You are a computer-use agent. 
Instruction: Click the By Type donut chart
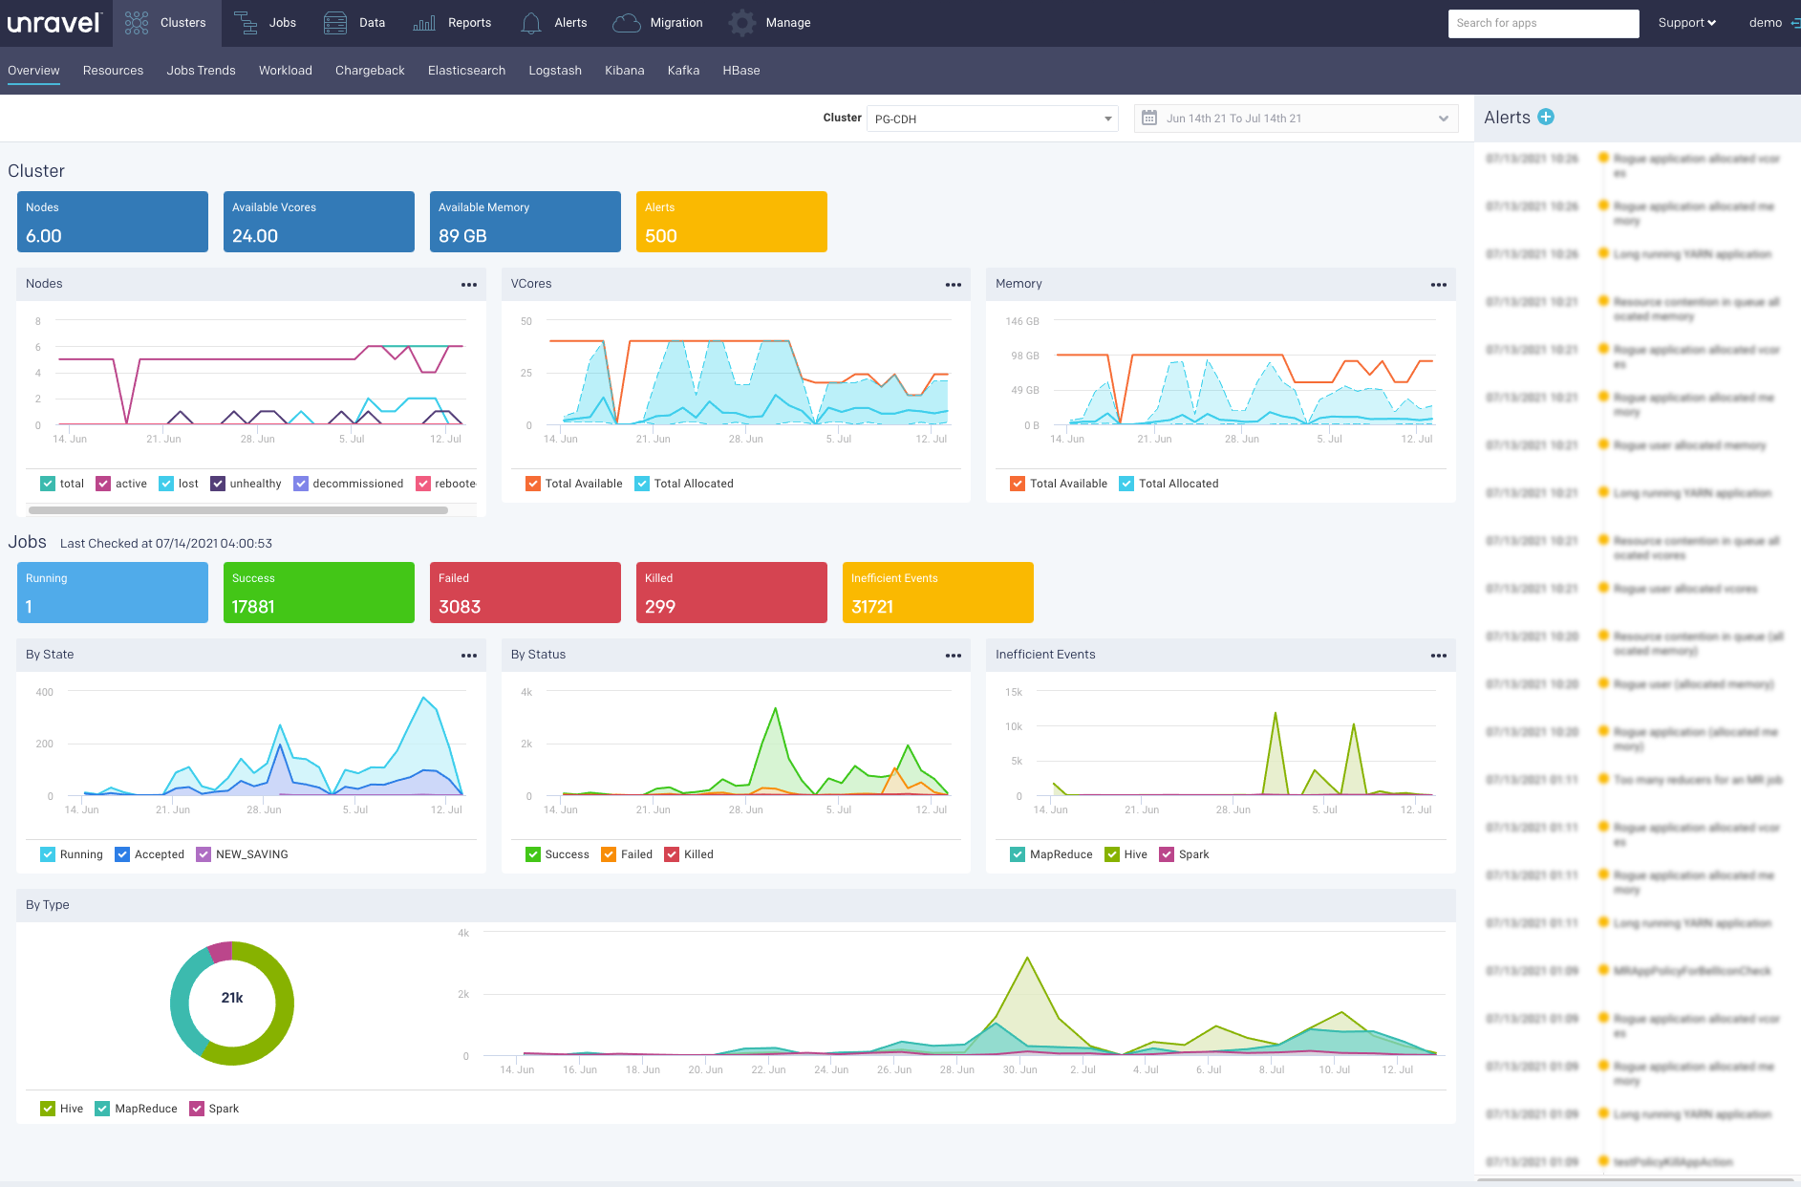pos(232,1003)
